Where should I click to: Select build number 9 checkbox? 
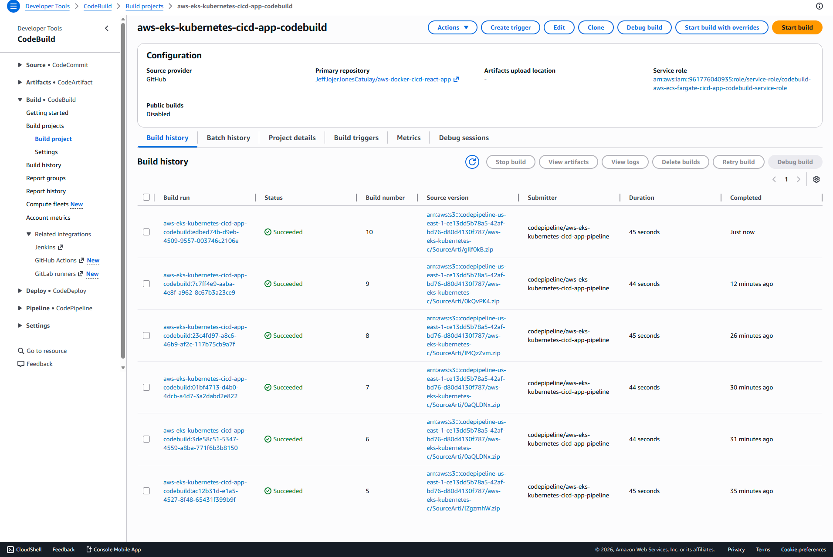tap(146, 284)
